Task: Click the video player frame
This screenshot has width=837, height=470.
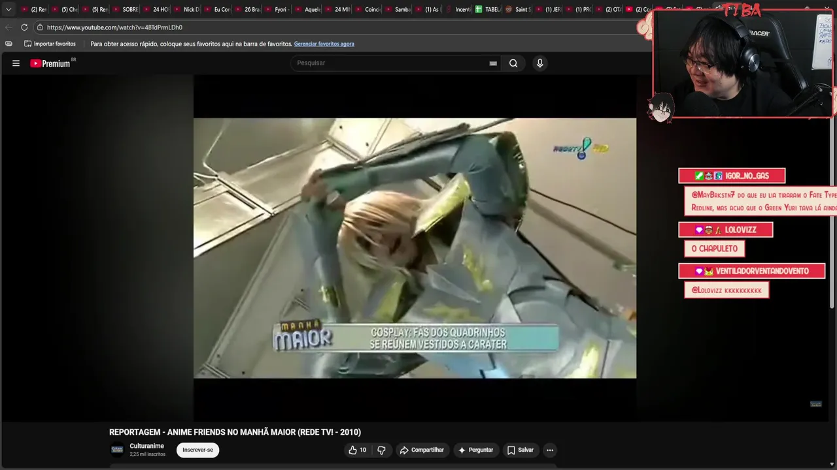Action: 415,247
